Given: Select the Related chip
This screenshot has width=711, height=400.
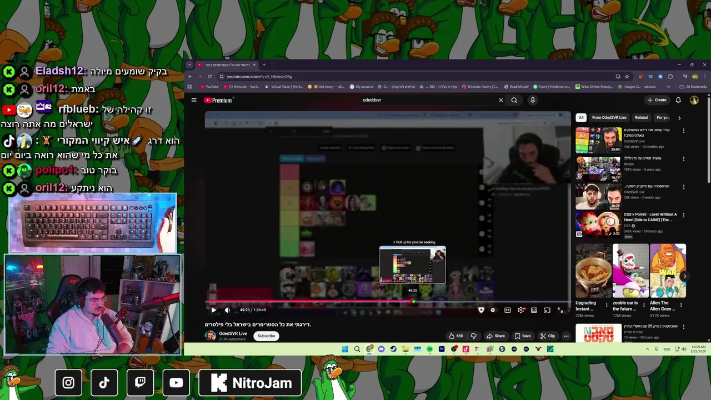Looking at the screenshot, I should coord(642,118).
